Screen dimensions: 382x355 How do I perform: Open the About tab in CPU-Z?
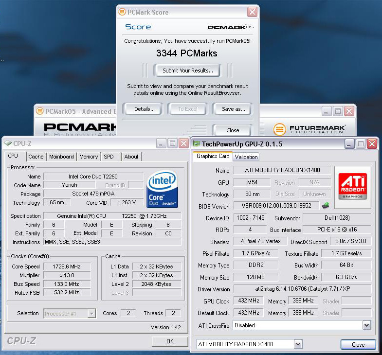pyautogui.click(x=131, y=157)
